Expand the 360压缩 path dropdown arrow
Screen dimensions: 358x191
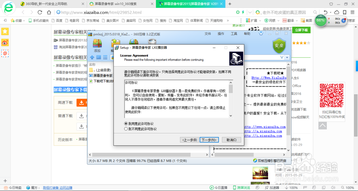[287, 57]
